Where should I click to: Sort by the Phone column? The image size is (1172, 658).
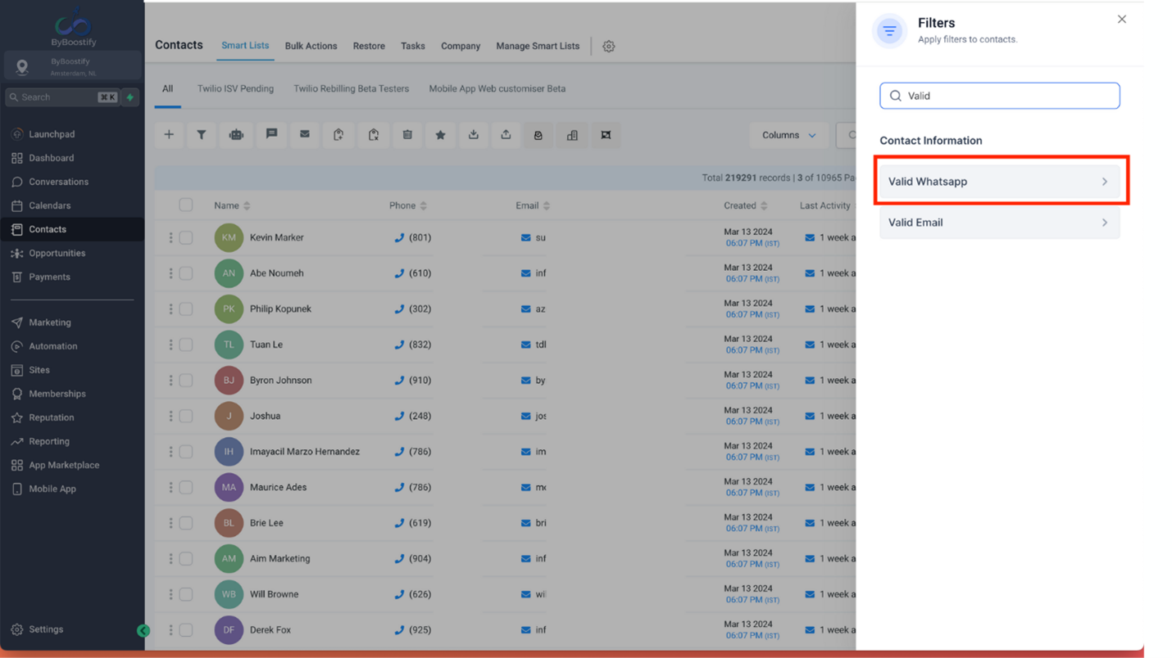(408, 206)
